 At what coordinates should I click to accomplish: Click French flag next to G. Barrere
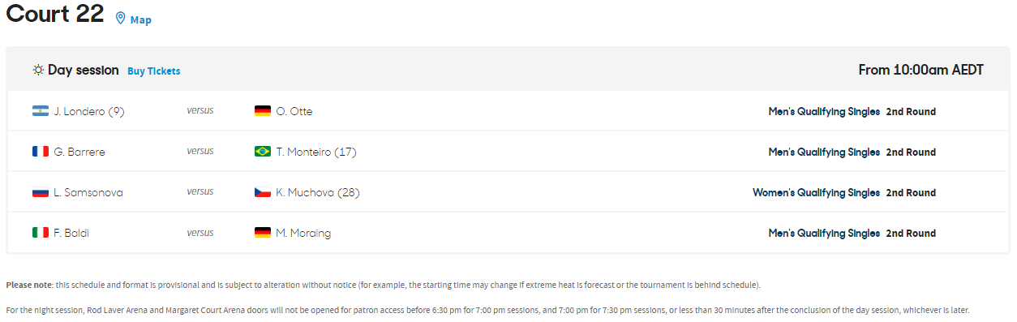click(x=41, y=152)
